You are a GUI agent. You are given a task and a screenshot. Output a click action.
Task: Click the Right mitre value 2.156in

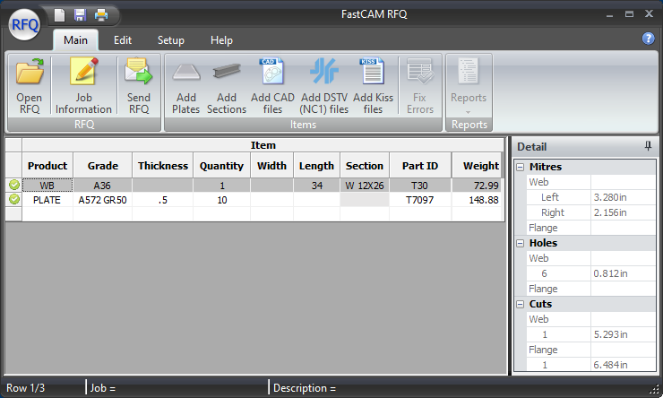[x=623, y=212]
